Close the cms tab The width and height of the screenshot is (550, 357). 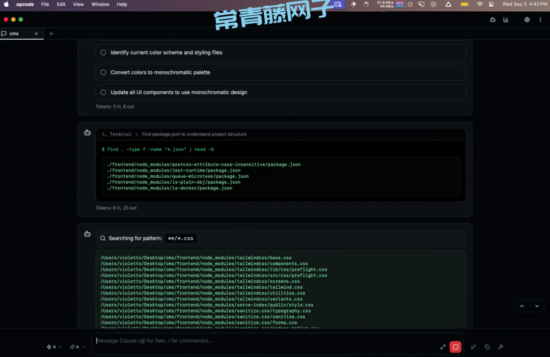pos(36,34)
